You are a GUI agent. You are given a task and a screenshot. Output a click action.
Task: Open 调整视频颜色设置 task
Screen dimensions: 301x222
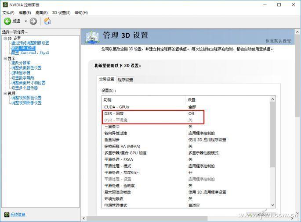[26, 98]
